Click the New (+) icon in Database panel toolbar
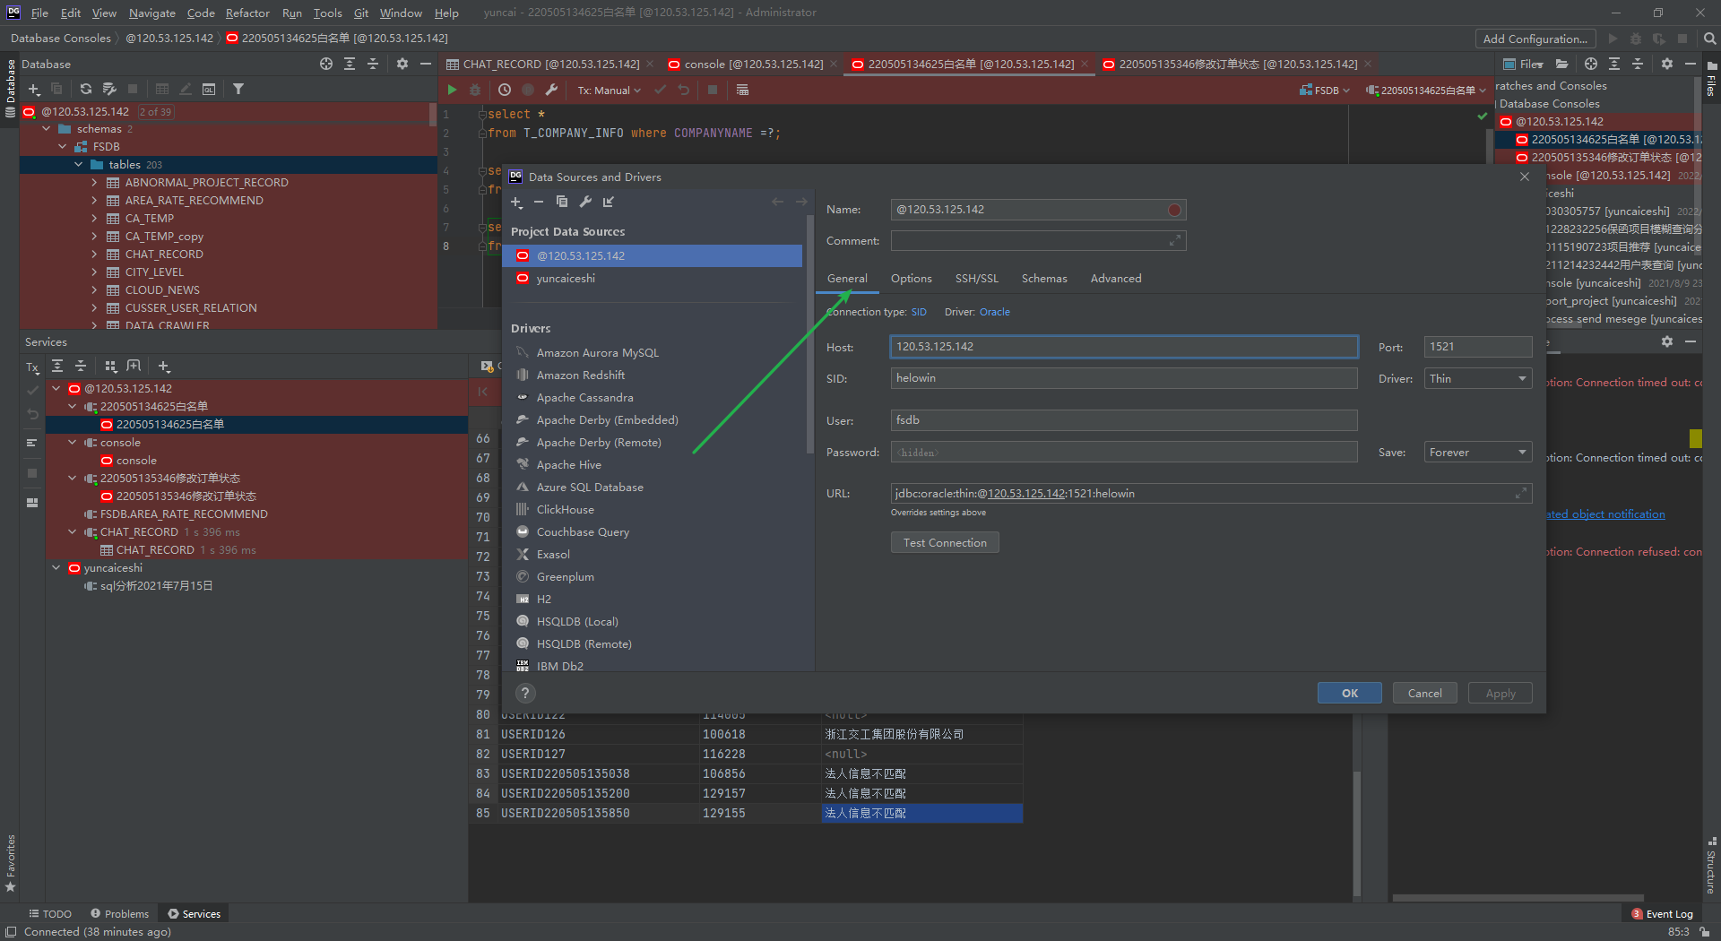 (34, 90)
